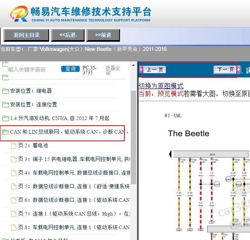Click the page icon of 页 6

[x=14, y=200]
